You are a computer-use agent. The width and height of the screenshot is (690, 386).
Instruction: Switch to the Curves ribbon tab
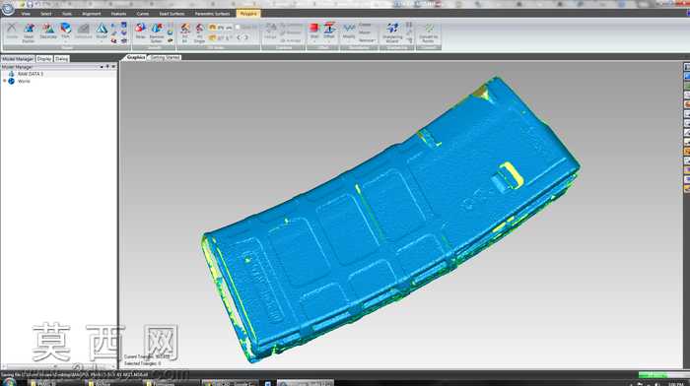[x=143, y=14]
